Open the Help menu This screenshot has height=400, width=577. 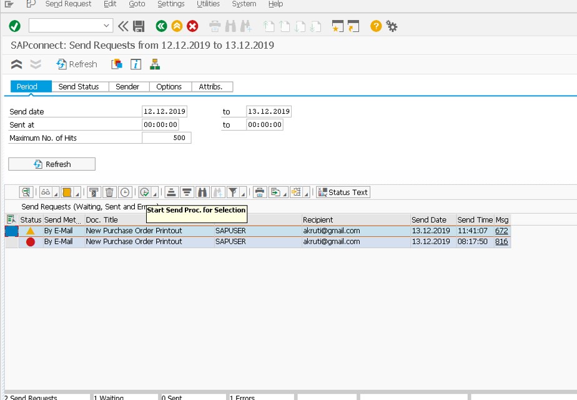click(275, 4)
